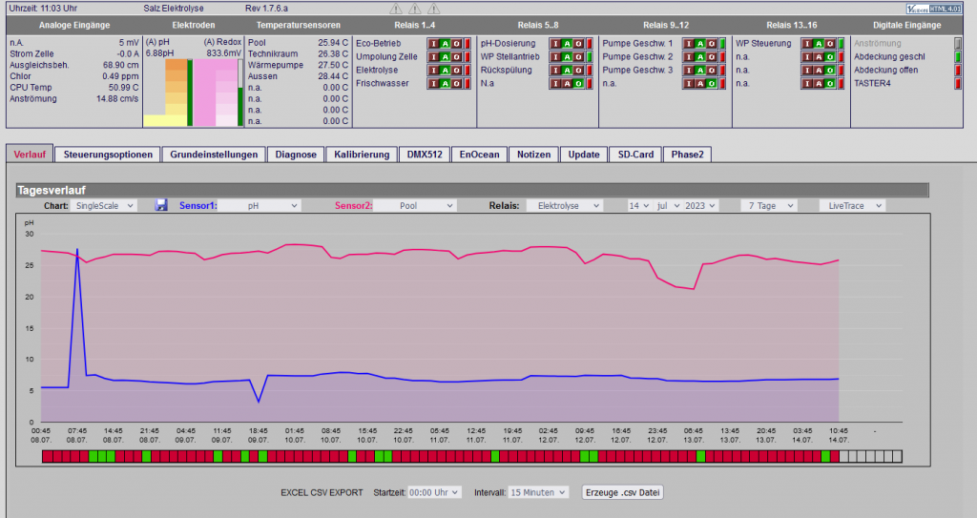
Task: Open the month dropdown showing jul
Action: [668, 206]
